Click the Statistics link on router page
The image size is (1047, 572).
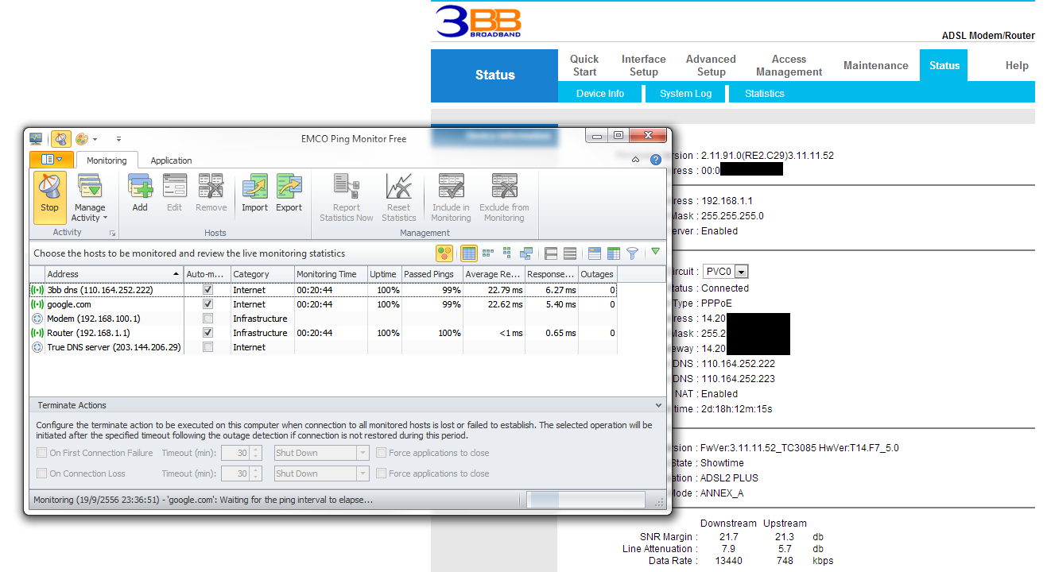point(765,94)
